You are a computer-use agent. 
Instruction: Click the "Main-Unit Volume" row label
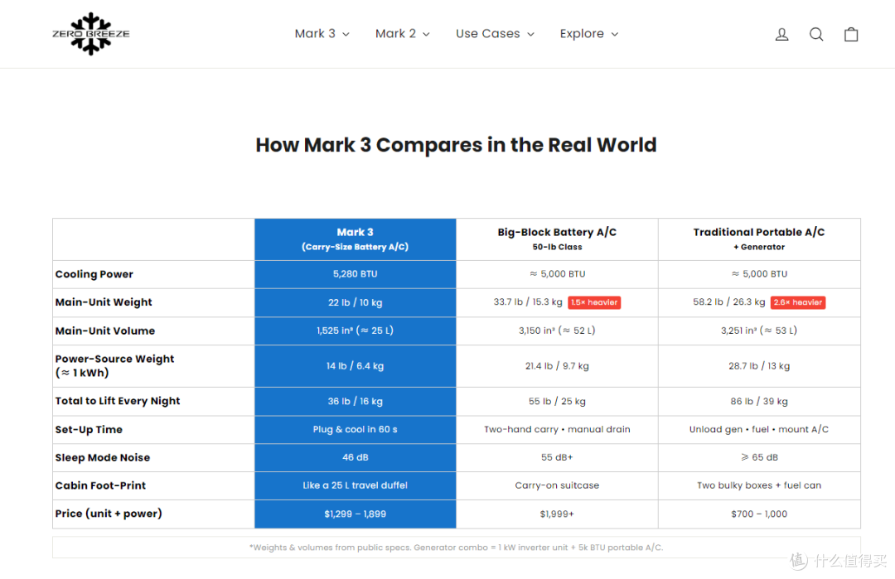click(105, 331)
